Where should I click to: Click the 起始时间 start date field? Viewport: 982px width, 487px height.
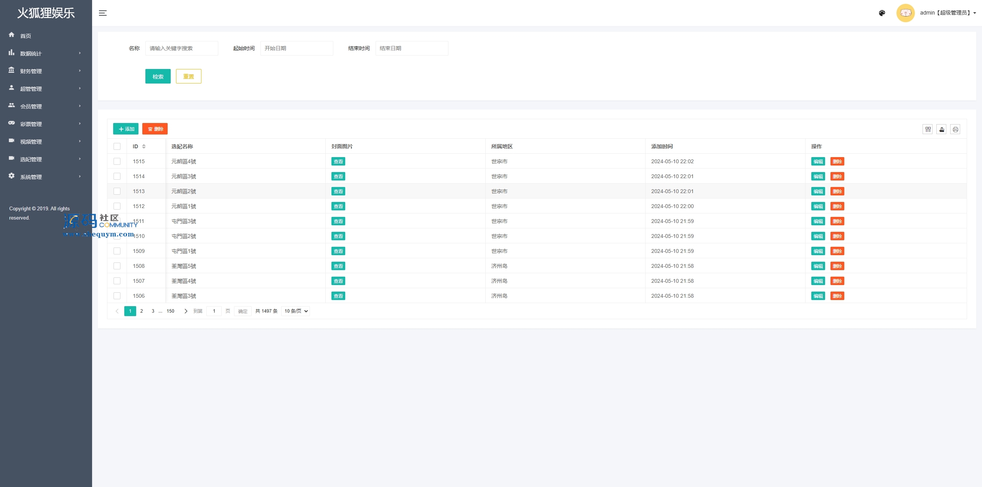click(x=297, y=48)
